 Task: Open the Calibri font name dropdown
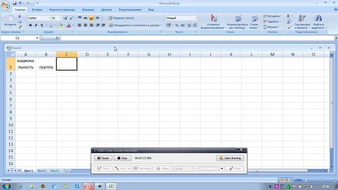point(49,18)
